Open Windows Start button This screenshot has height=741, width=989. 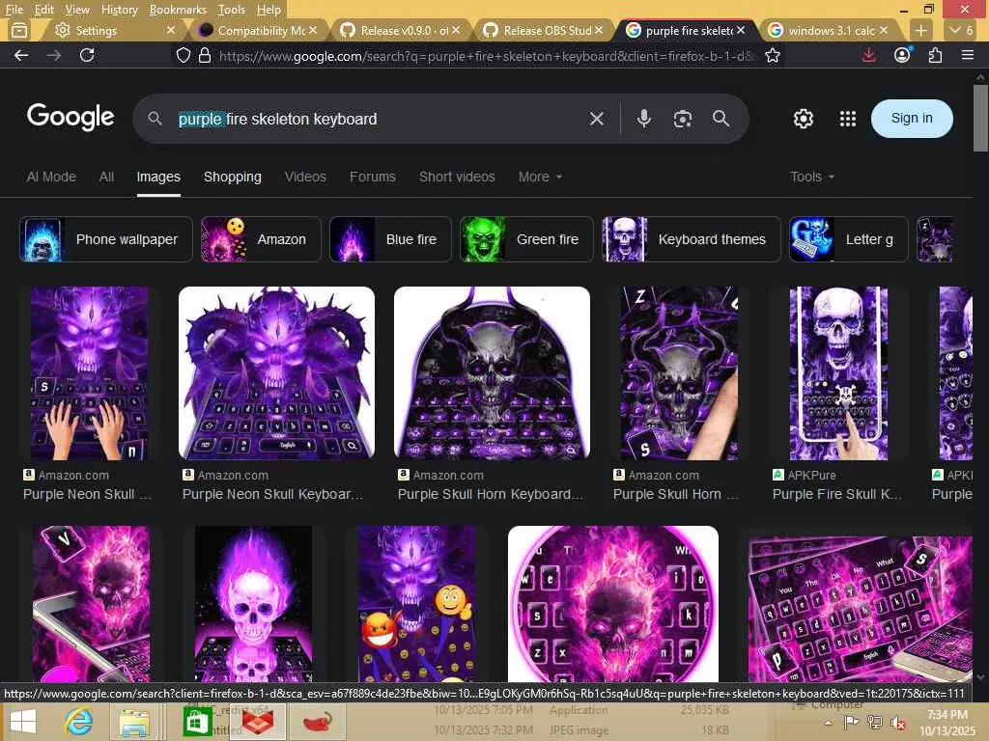23,722
